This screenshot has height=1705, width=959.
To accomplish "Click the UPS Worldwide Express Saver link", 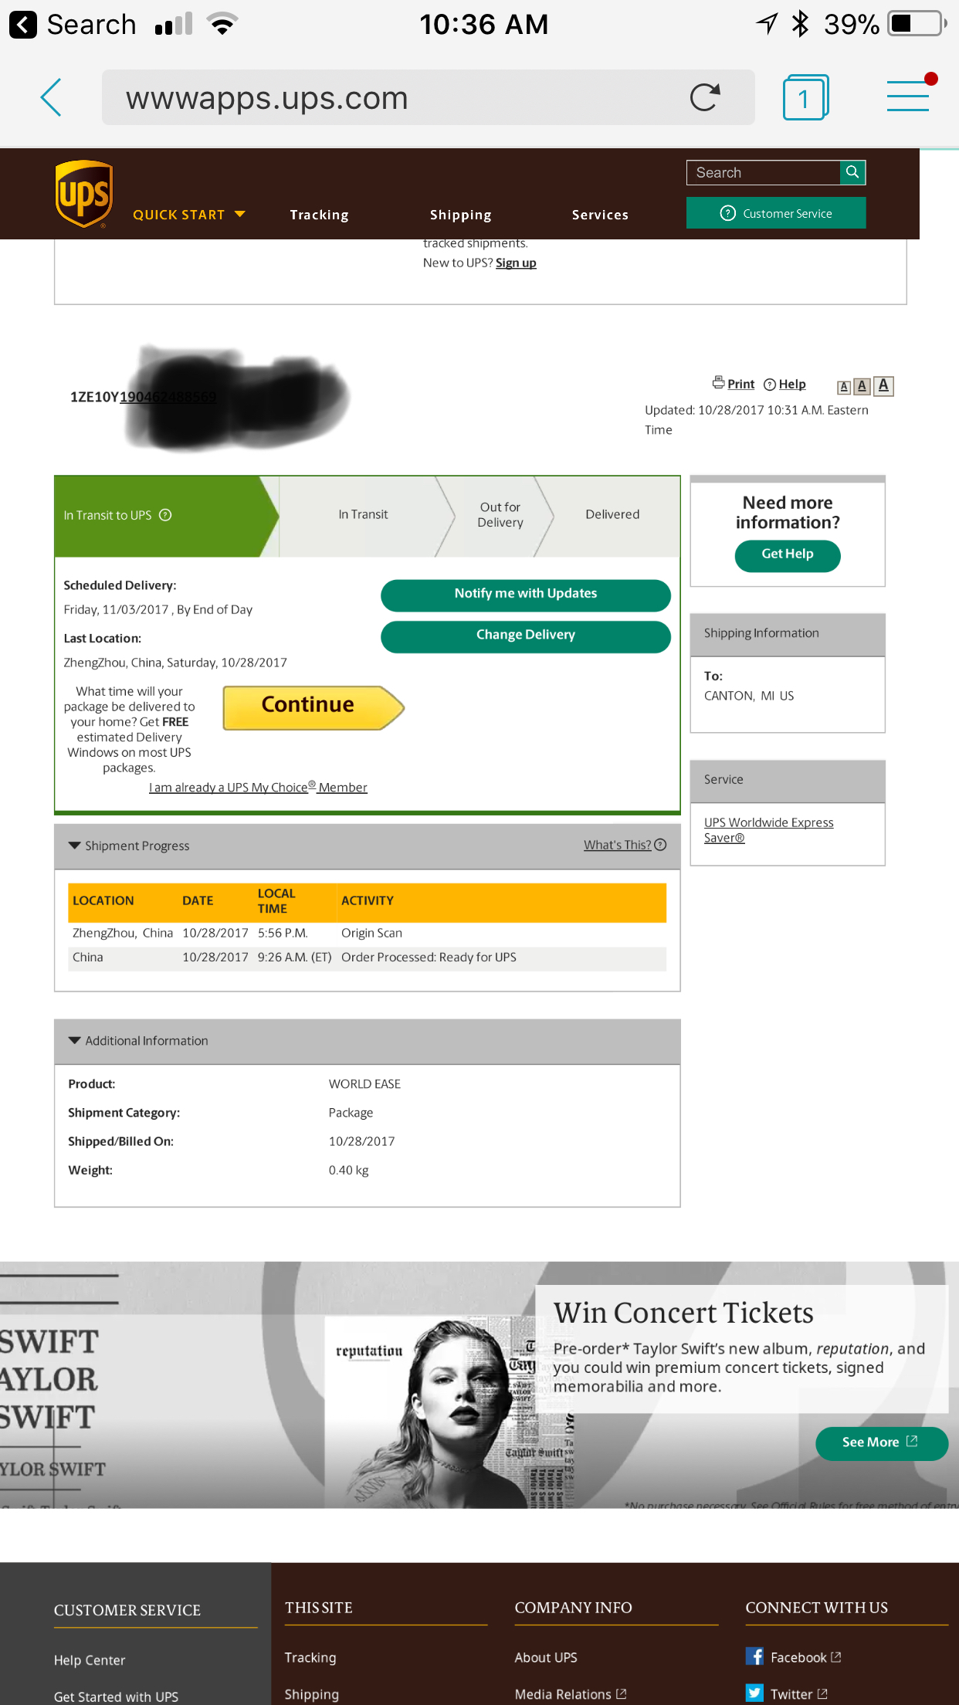I will [x=768, y=830].
